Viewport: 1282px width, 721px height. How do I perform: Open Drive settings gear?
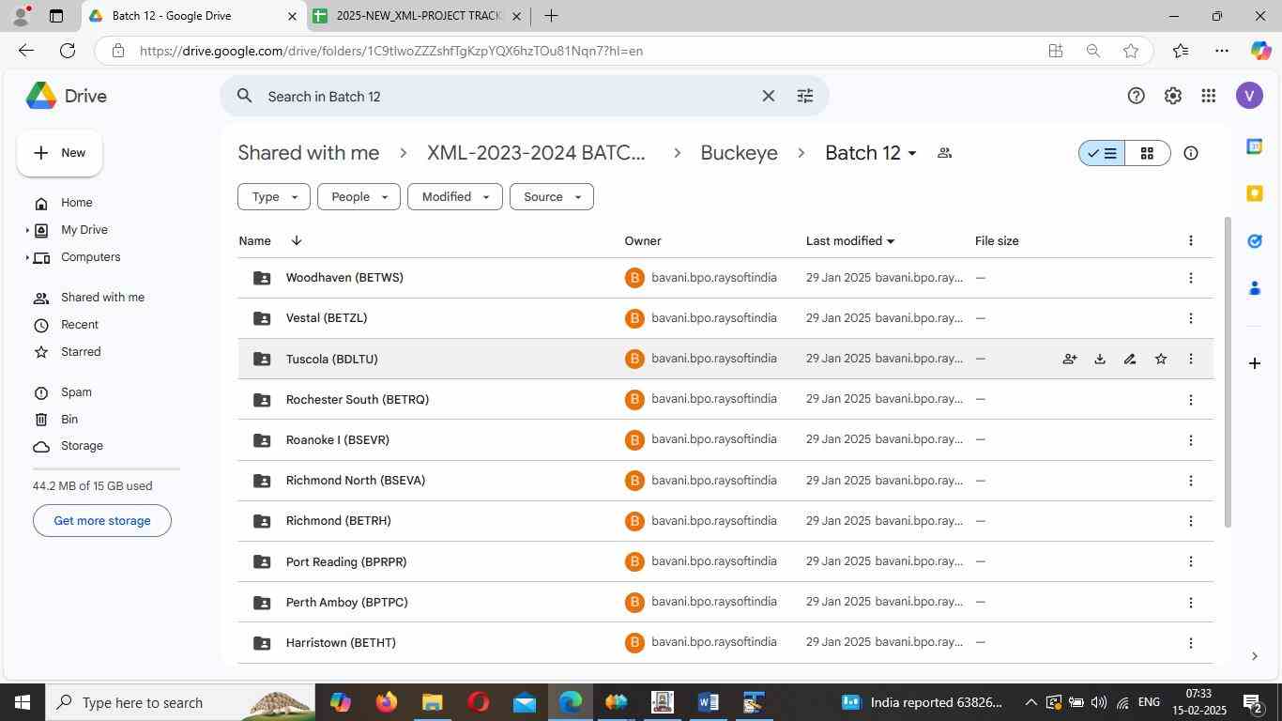click(1172, 96)
